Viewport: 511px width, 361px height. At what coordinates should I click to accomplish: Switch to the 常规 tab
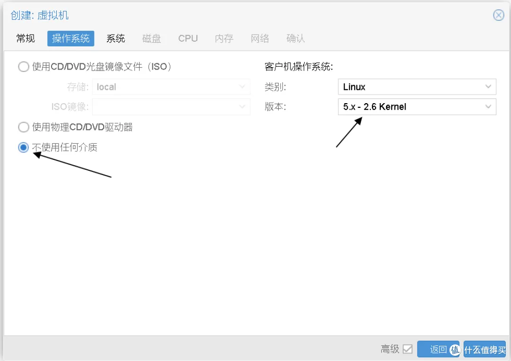26,39
